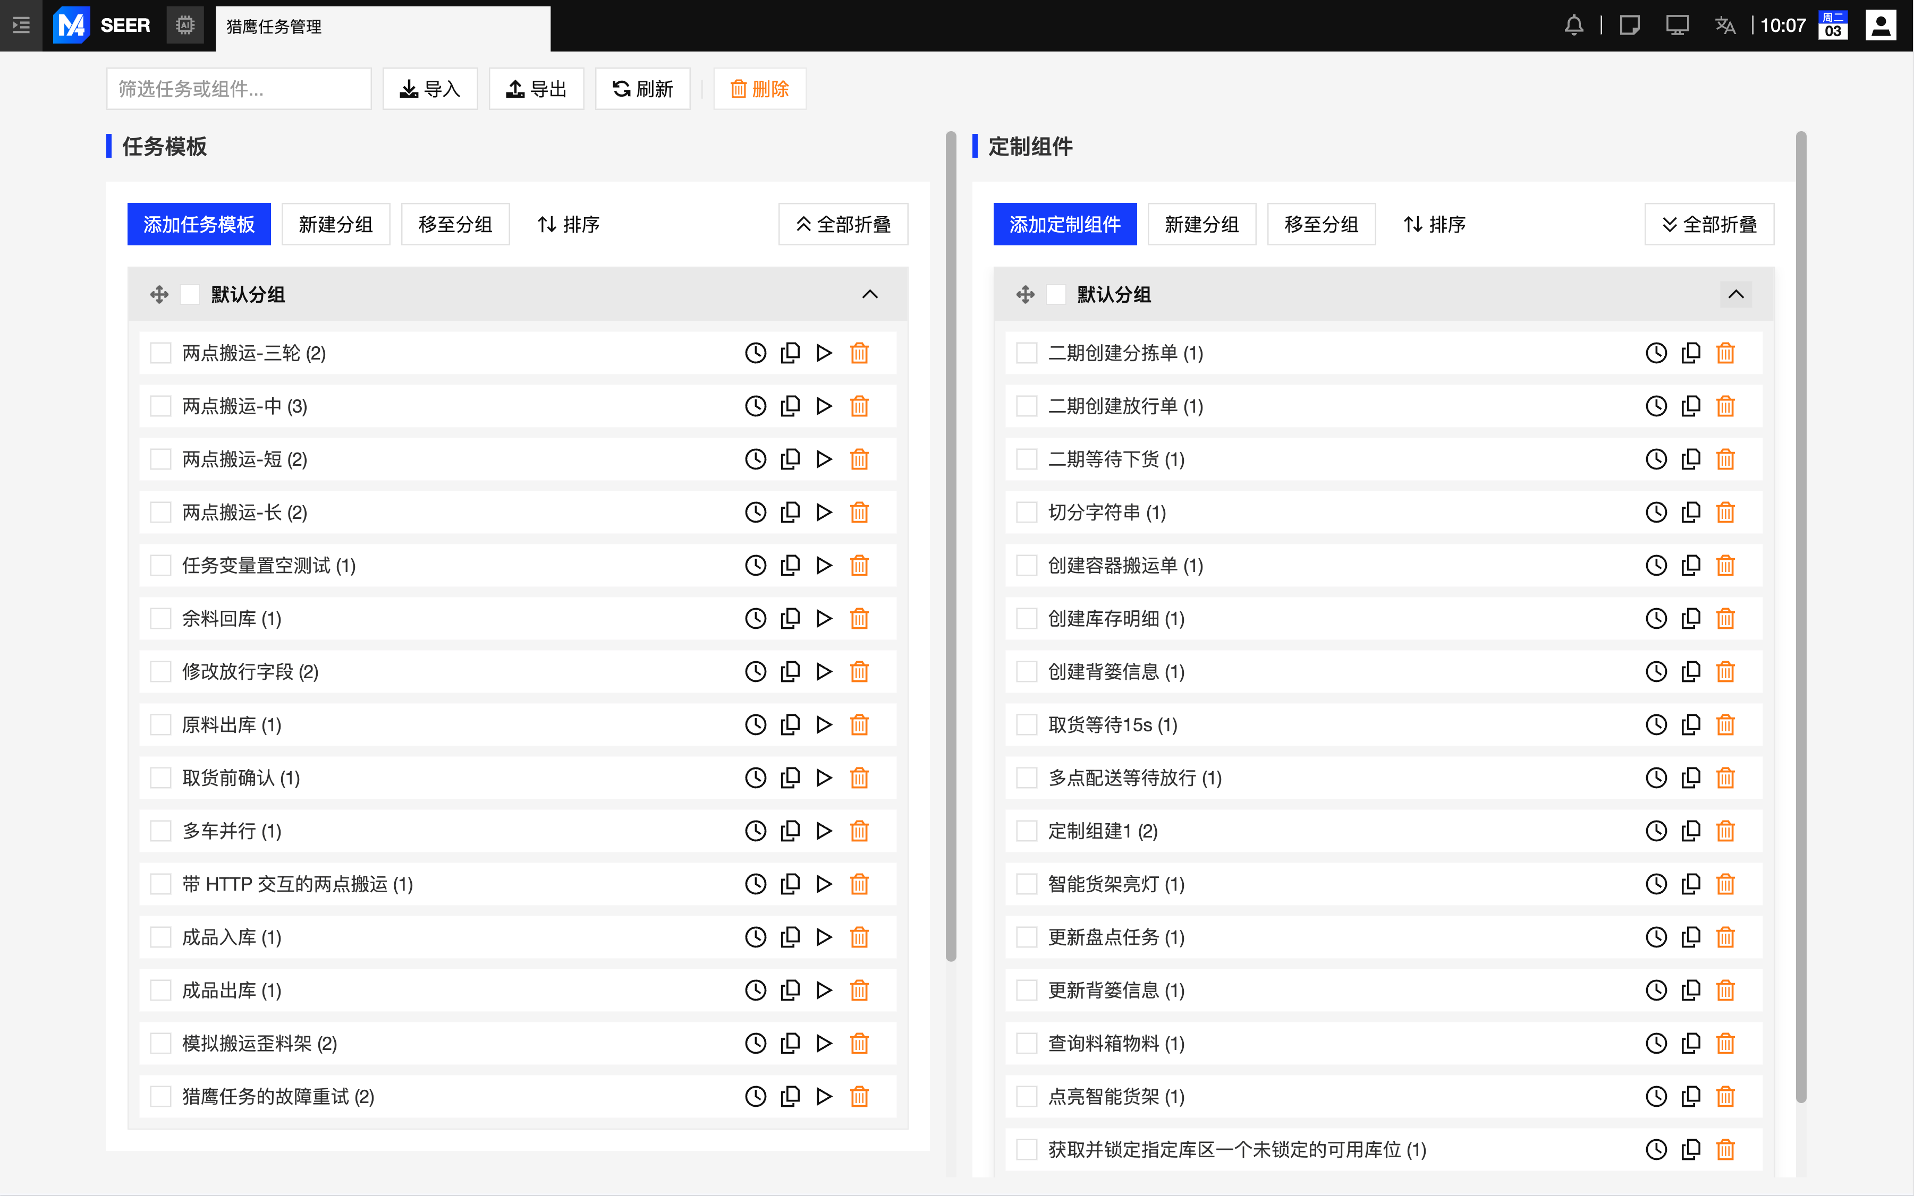This screenshot has height=1196, width=1914.
Task: Collapse the task template 默认分组 chevron
Action: pos(869,294)
